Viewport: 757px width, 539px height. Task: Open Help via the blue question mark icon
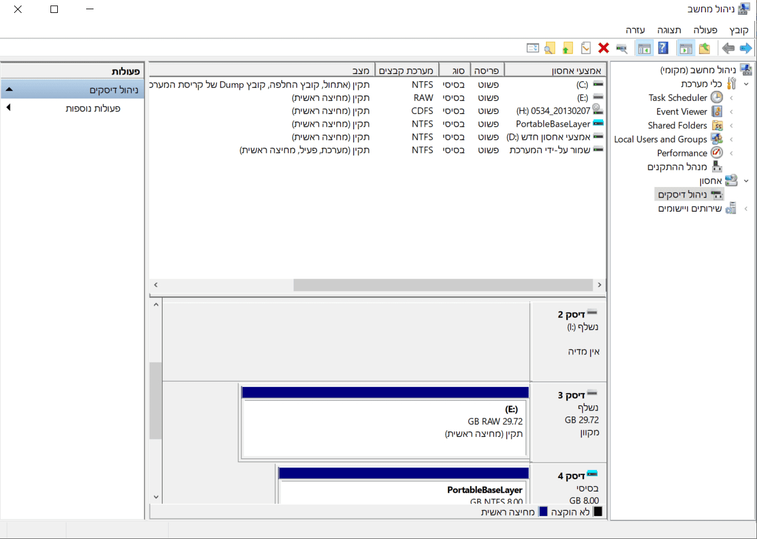(663, 48)
